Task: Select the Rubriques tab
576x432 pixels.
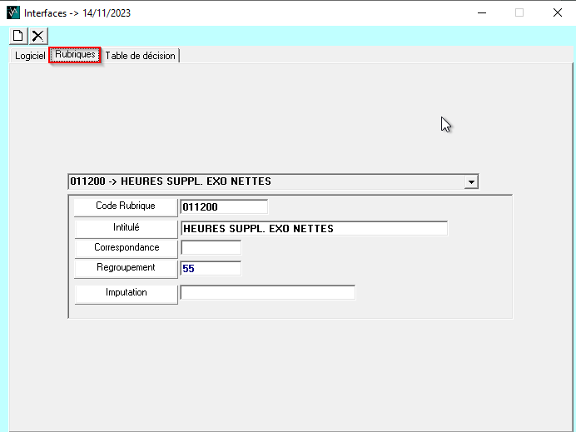Action: (75, 55)
